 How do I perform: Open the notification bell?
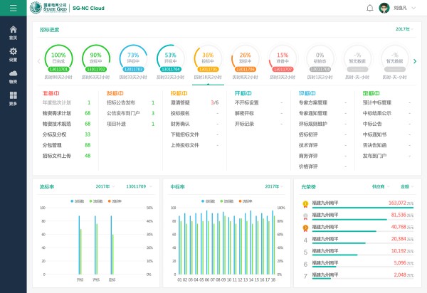tap(369, 8)
